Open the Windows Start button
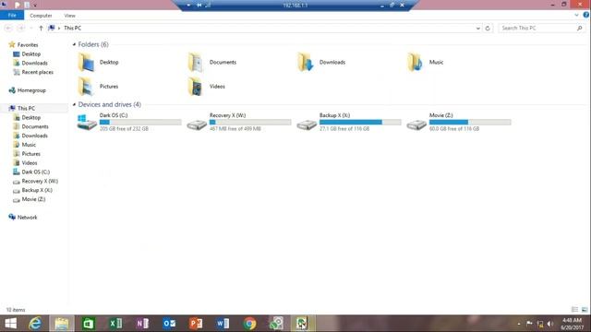591x332 pixels. [10, 324]
